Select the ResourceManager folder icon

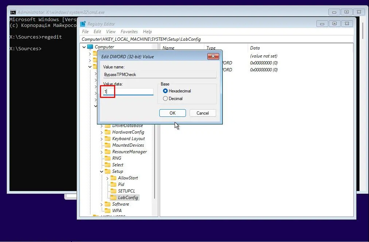click(x=108, y=151)
